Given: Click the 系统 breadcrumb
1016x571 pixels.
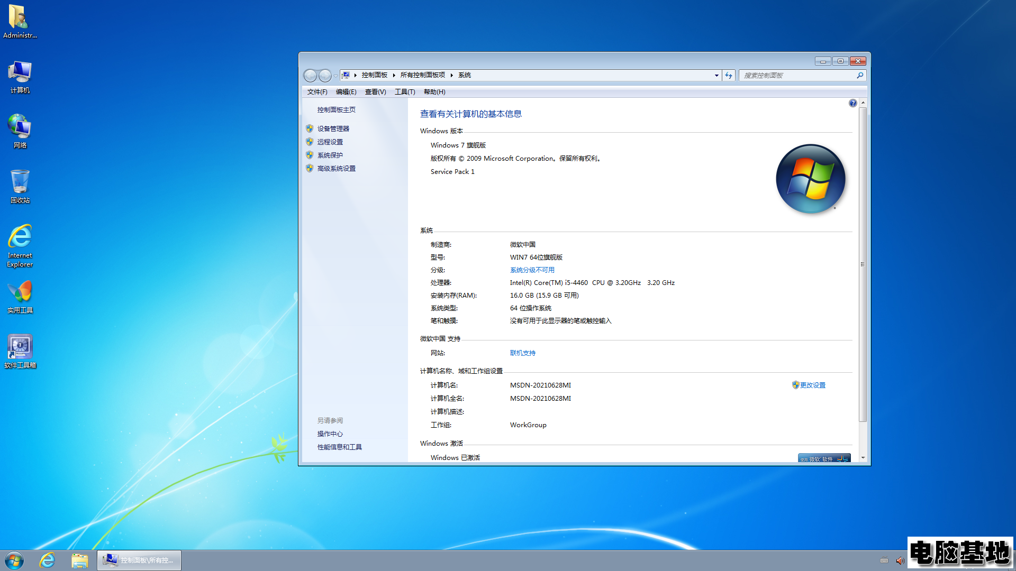Looking at the screenshot, I should 465,75.
